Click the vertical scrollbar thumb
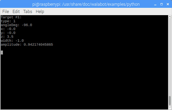 click(x=170, y=101)
